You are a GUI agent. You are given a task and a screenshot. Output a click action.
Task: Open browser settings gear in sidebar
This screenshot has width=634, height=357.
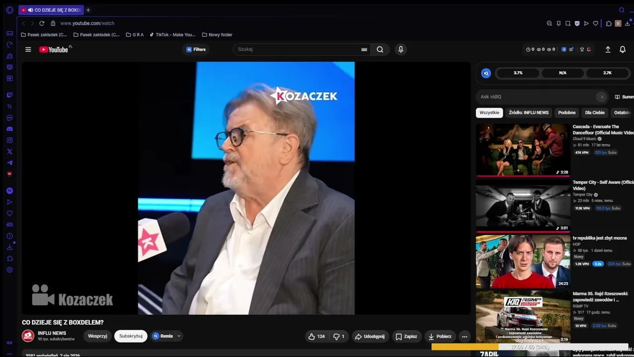tap(9, 270)
